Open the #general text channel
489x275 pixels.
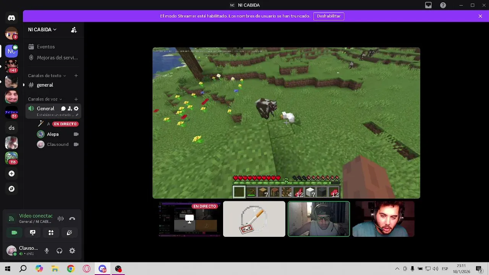pyautogui.click(x=53, y=85)
